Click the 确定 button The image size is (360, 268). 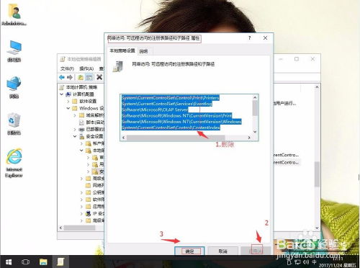[189, 251]
